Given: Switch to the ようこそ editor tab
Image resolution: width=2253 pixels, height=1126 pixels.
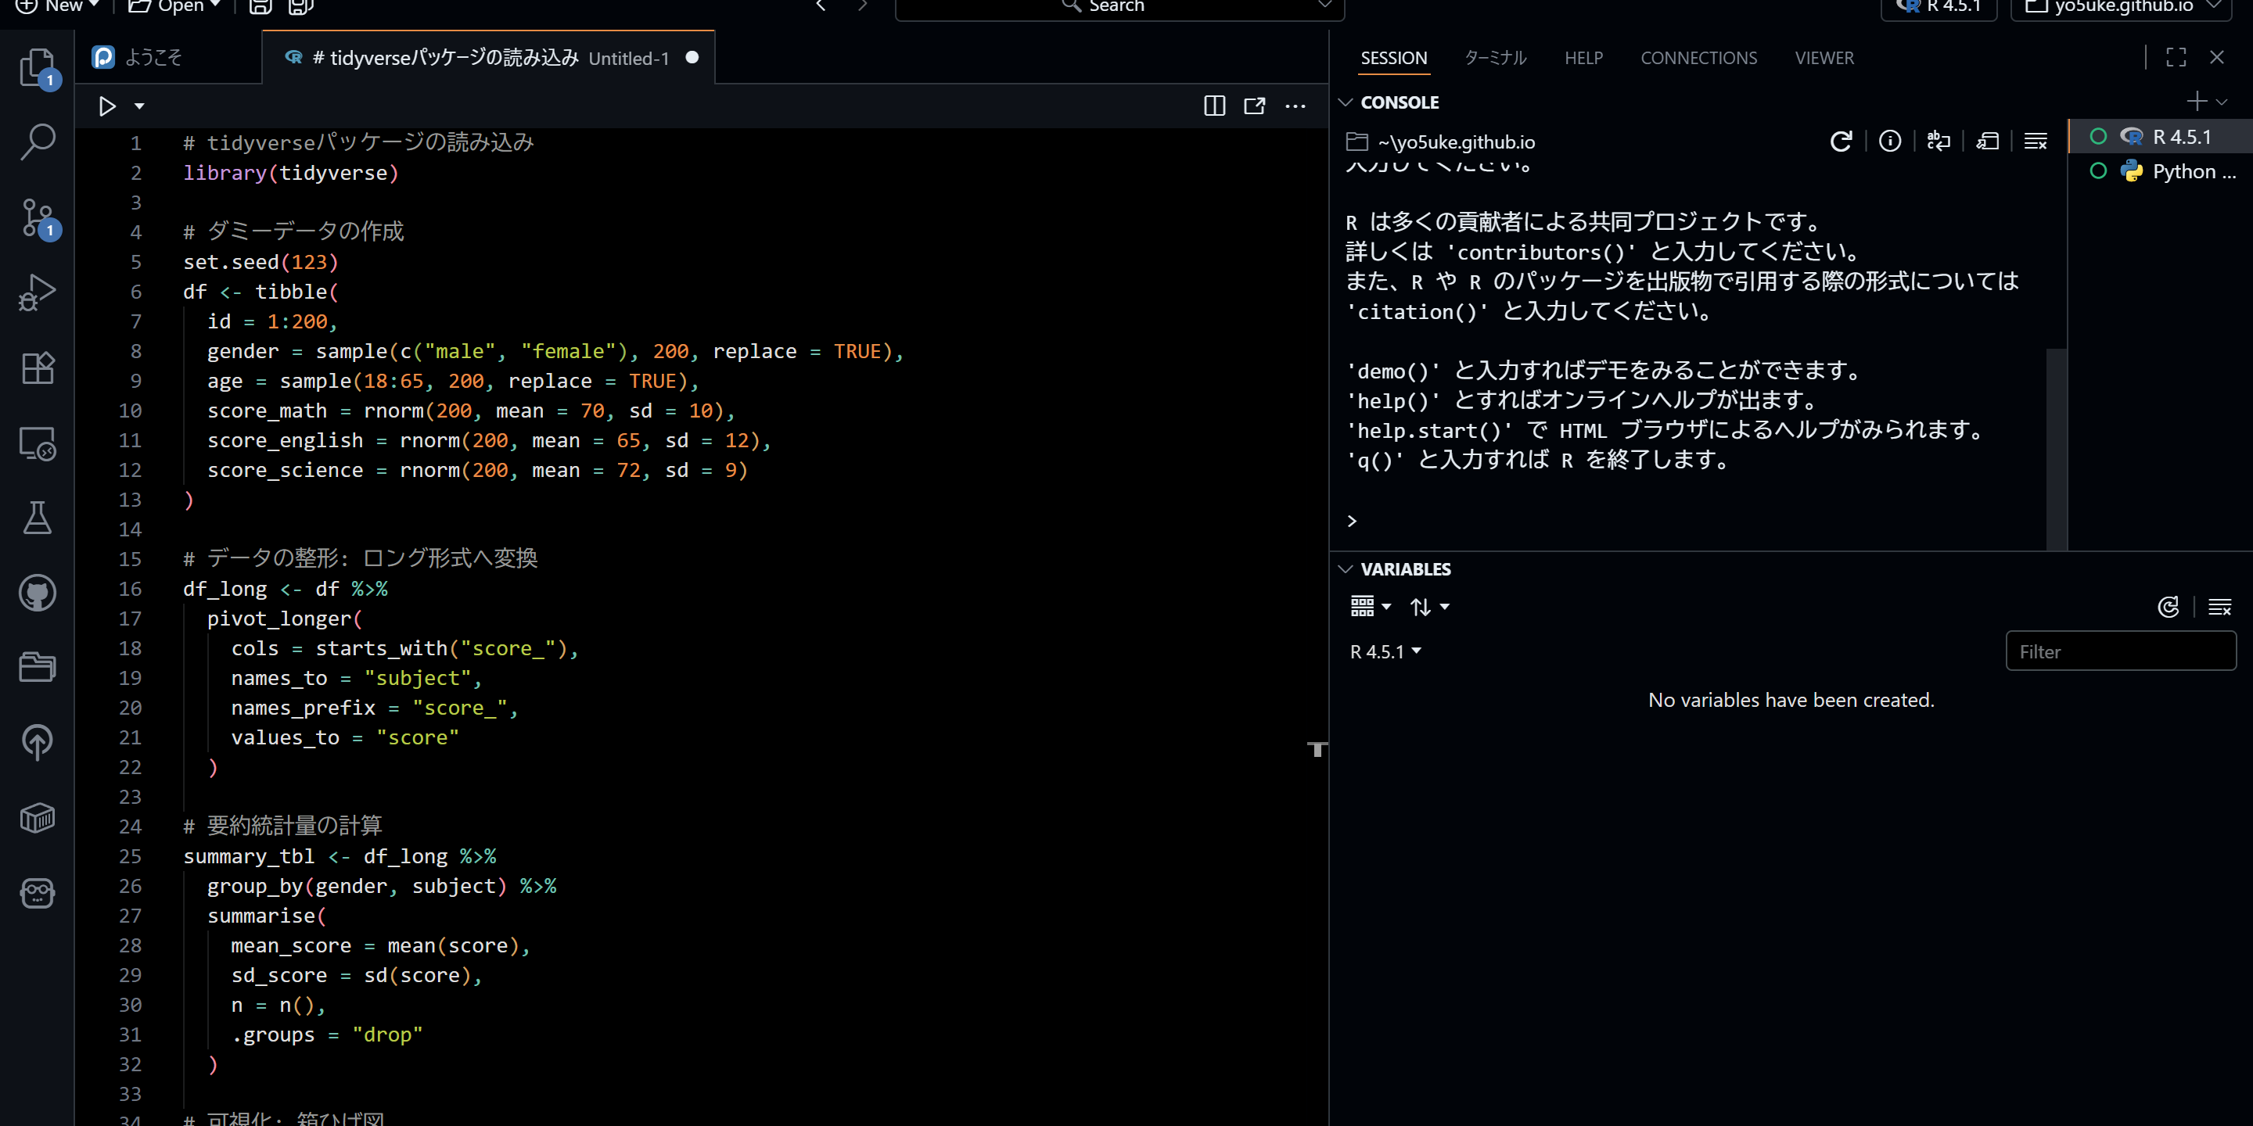Looking at the screenshot, I should click(x=153, y=58).
